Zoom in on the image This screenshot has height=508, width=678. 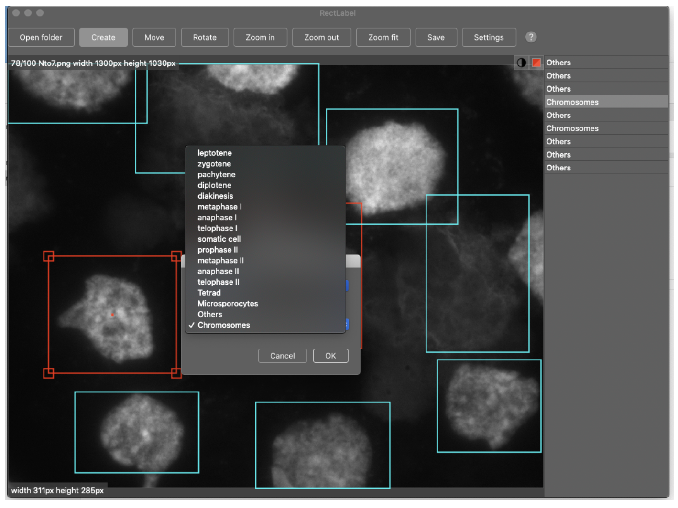tap(260, 37)
